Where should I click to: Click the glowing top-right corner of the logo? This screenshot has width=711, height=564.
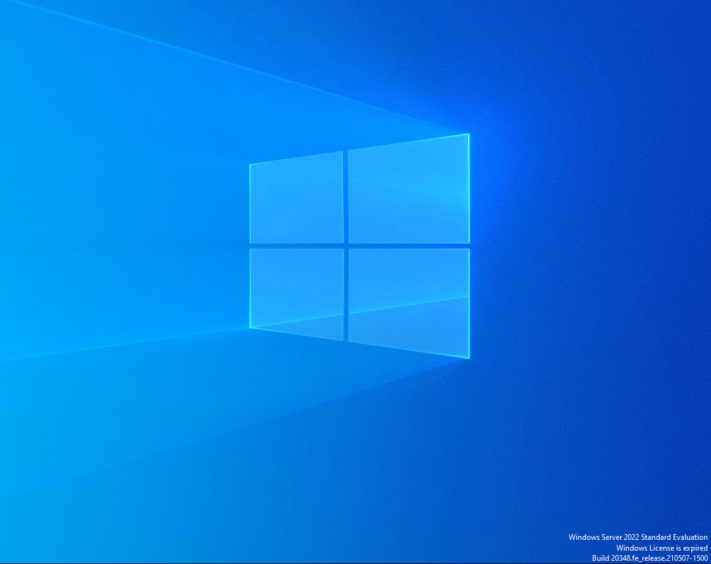(468, 135)
